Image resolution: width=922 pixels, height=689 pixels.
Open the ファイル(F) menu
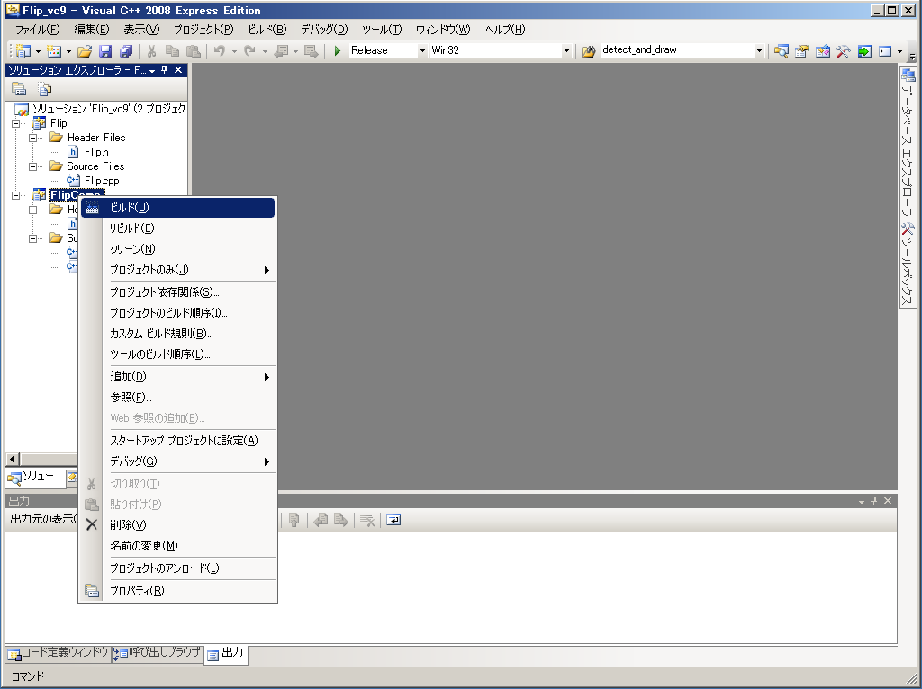tap(37, 30)
